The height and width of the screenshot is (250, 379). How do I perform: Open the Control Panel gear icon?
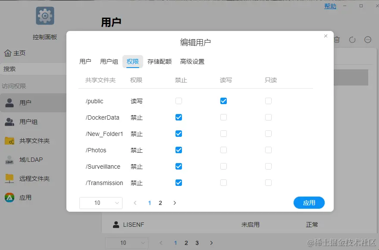click(x=45, y=16)
